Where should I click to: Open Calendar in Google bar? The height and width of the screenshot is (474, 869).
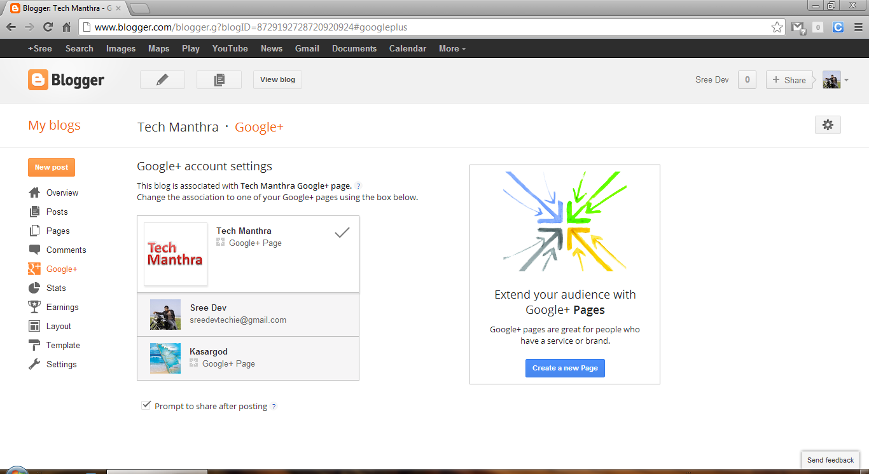(408, 48)
